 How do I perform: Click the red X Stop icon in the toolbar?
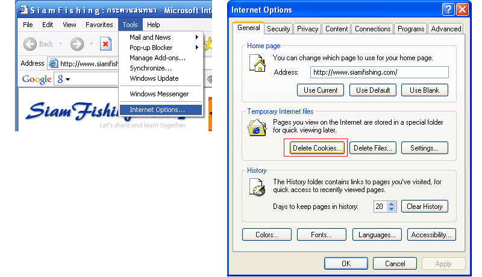coord(105,44)
